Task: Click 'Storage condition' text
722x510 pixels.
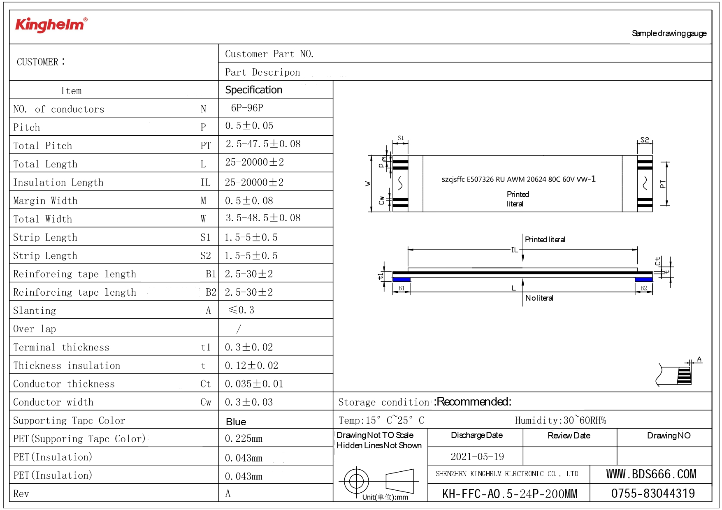Action: click(384, 402)
